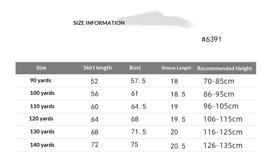Select the Sleeve Length column header
271x163 pixels.
pos(176,68)
